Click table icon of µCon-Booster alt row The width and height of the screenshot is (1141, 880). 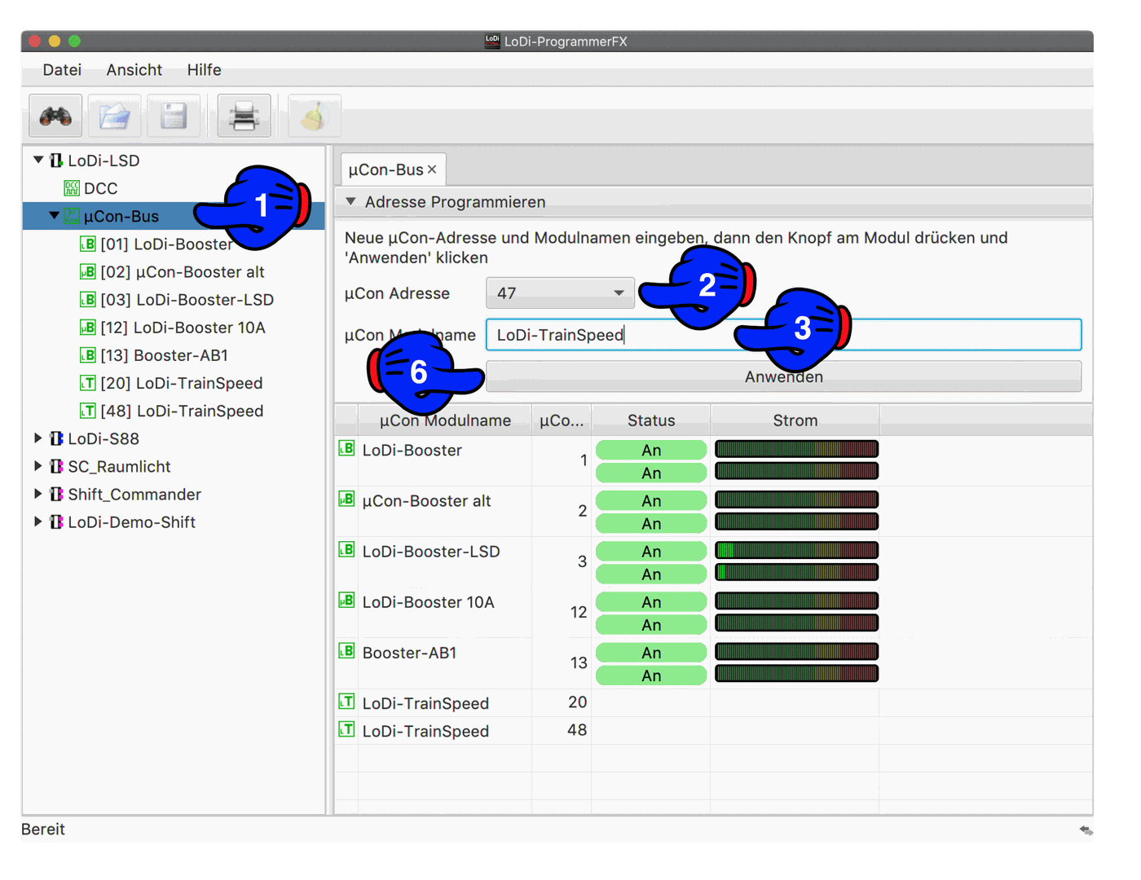tap(346, 499)
